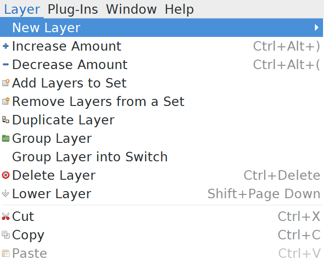Click the green Group Layer folder icon
Screen dimensions: 324x263
[6, 139]
